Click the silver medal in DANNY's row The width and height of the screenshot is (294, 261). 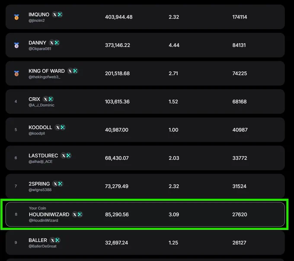click(x=16, y=45)
